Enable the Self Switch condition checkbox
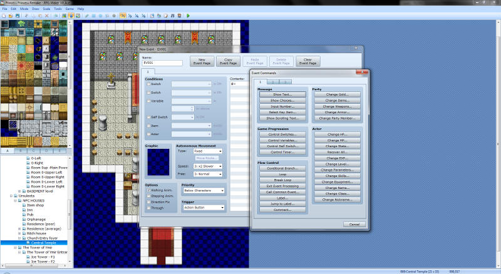Screen dimensions: 501x274 (148, 116)
